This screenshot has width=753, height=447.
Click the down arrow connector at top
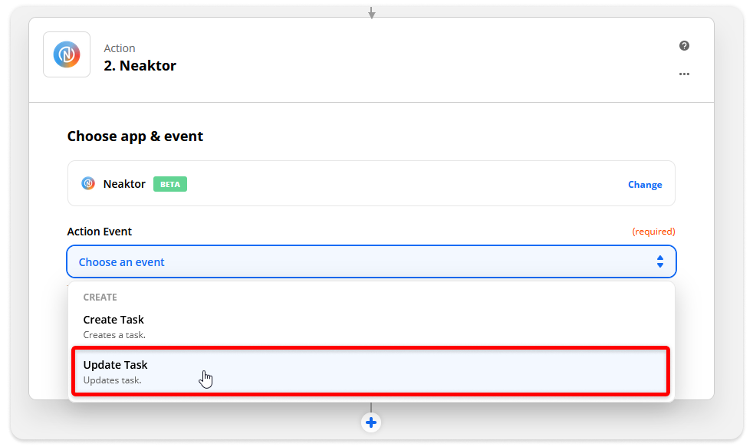[x=371, y=12]
